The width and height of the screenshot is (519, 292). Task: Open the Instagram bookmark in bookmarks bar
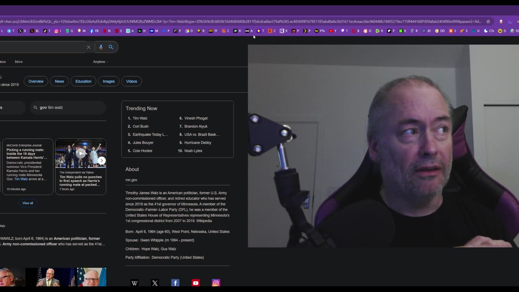click(x=58, y=31)
